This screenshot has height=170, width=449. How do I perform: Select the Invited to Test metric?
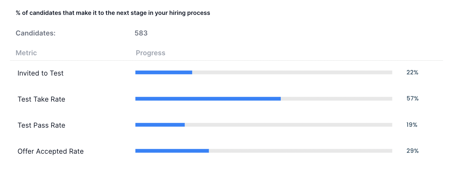41,73
